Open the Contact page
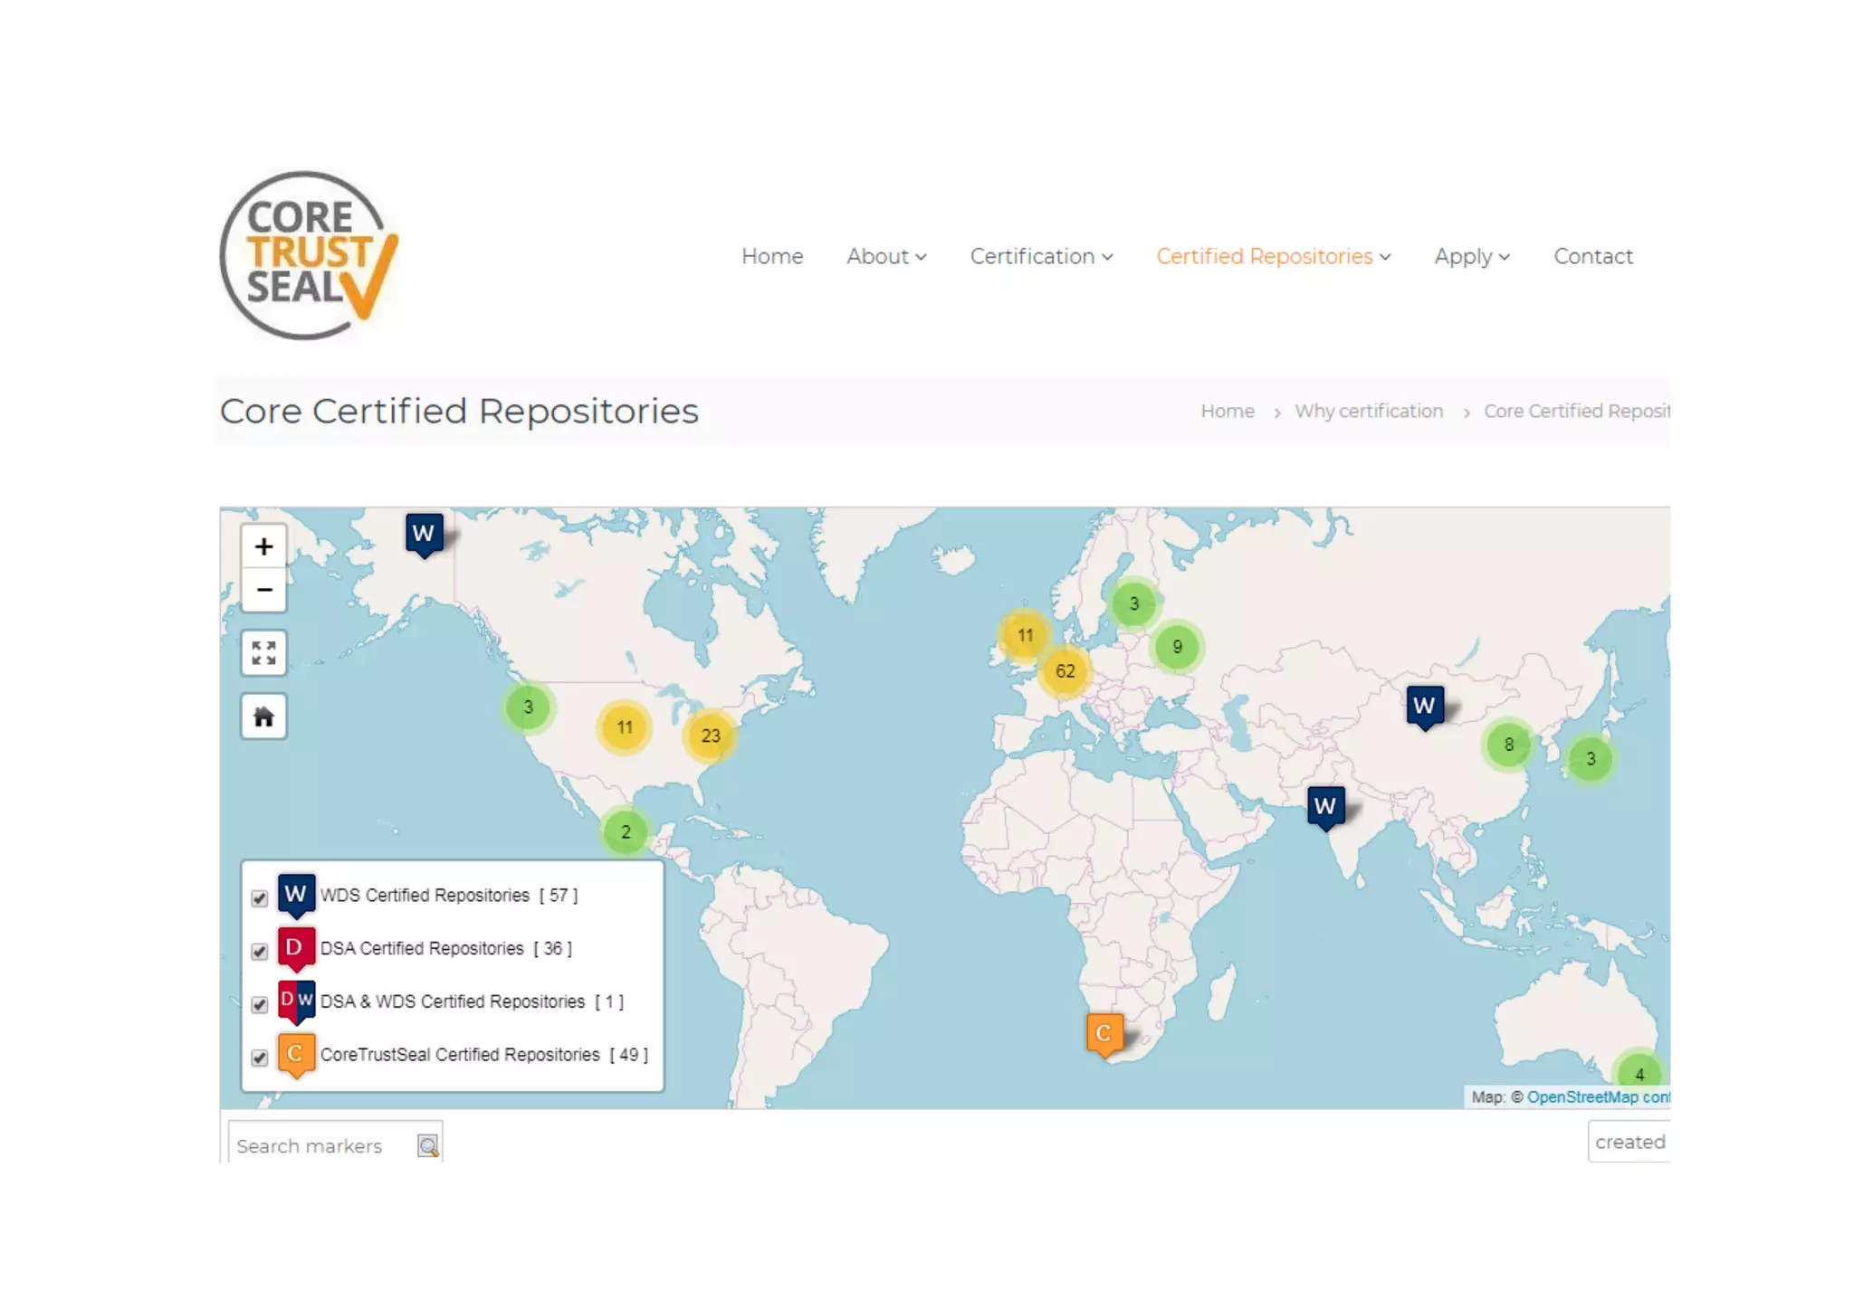Image resolution: width=1854 pixels, height=1310 pixels. (1592, 257)
